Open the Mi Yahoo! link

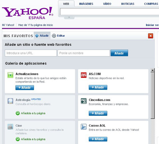(8, 25)
